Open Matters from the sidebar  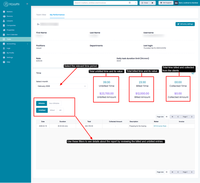click(10, 12)
